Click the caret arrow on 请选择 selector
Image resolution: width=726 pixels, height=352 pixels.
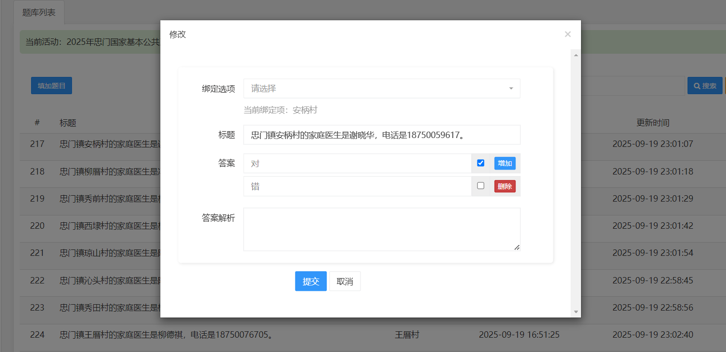pyautogui.click(x=511, y=88)
